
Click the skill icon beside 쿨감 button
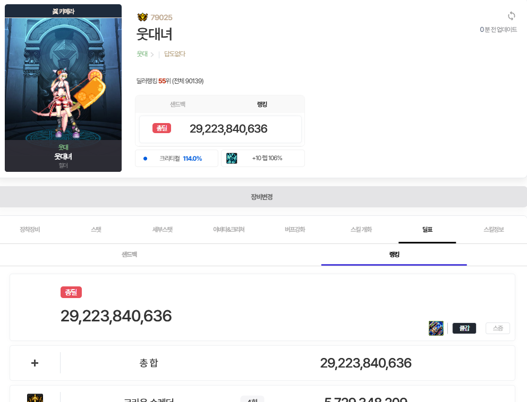click(x=436, y=328)
